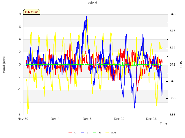
Task: Click the BA_flux label badge
Action: [32, 12]
